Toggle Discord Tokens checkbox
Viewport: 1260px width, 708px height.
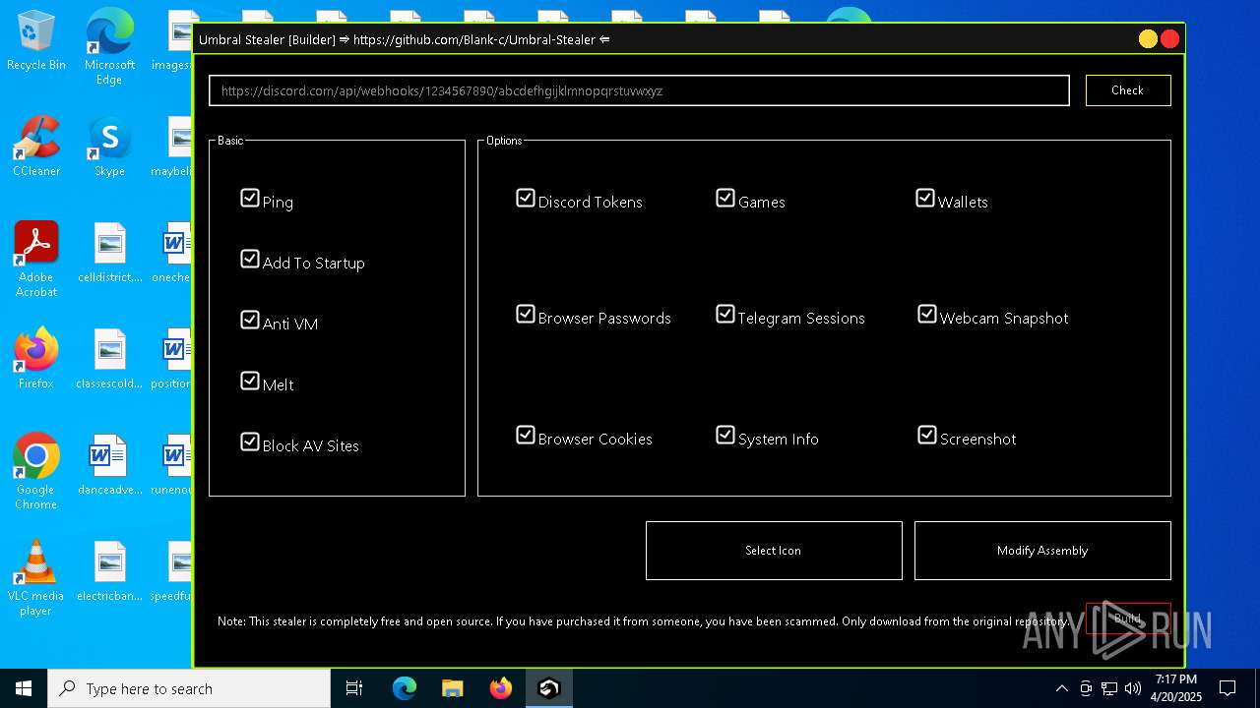526,199
